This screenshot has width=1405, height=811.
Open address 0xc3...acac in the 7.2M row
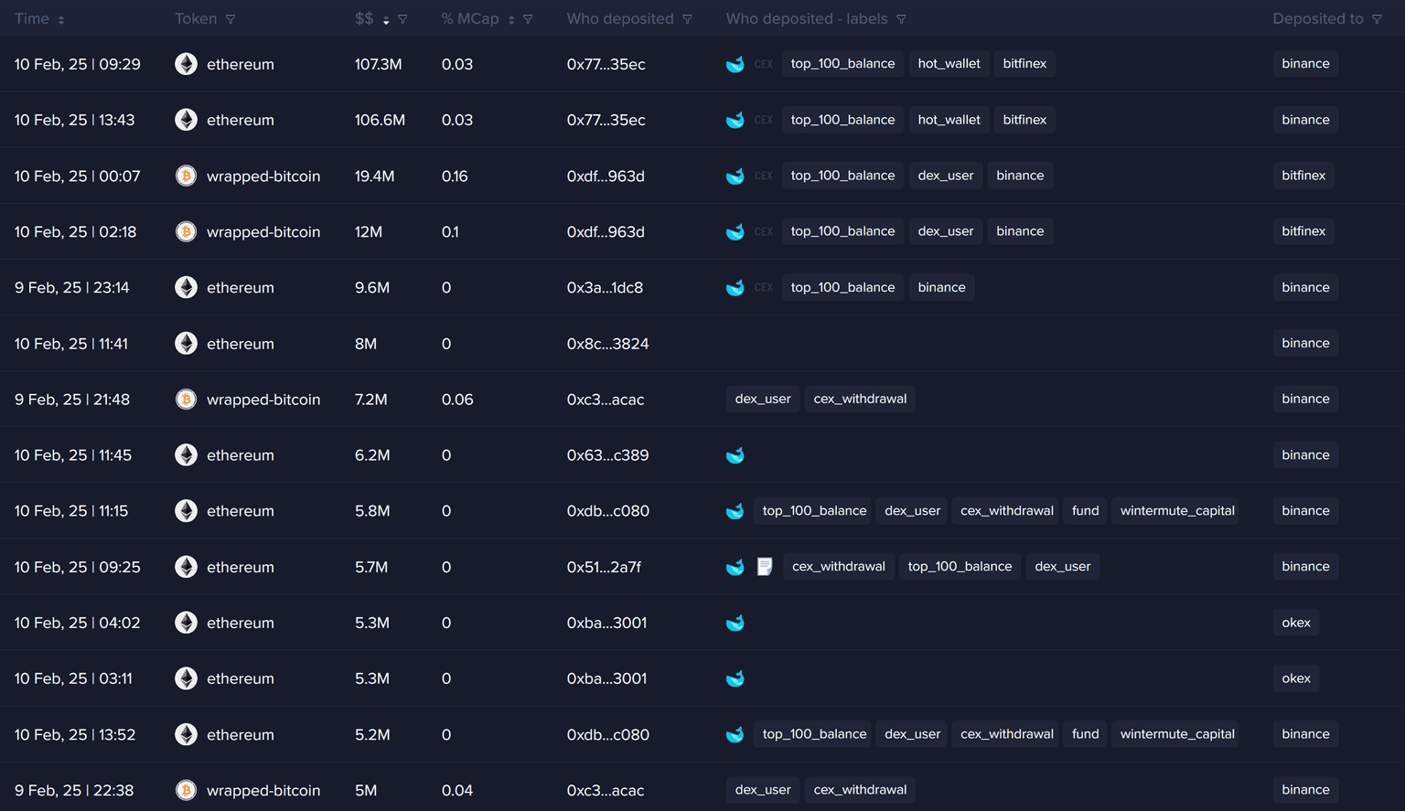coord(605,400)
